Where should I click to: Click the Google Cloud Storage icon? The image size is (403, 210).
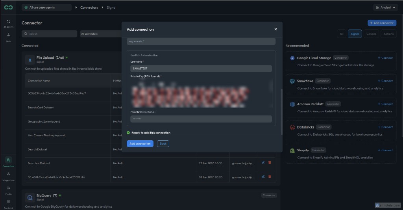pos(292,58)
